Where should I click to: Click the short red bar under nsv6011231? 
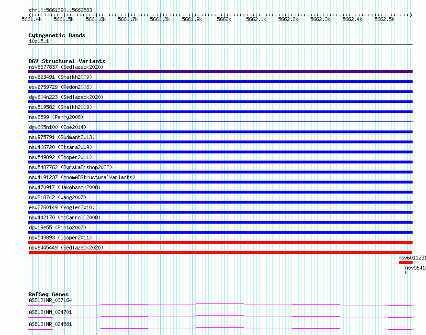click(405, 262)
